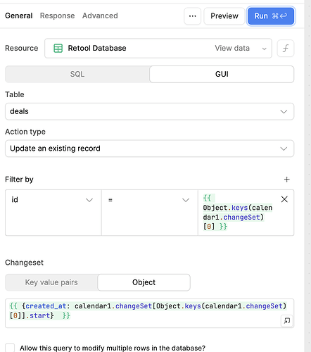The image size is (311, 352).
Task: Check Allow this query to modify multiple rows
Action: click(x=10, y=348)
